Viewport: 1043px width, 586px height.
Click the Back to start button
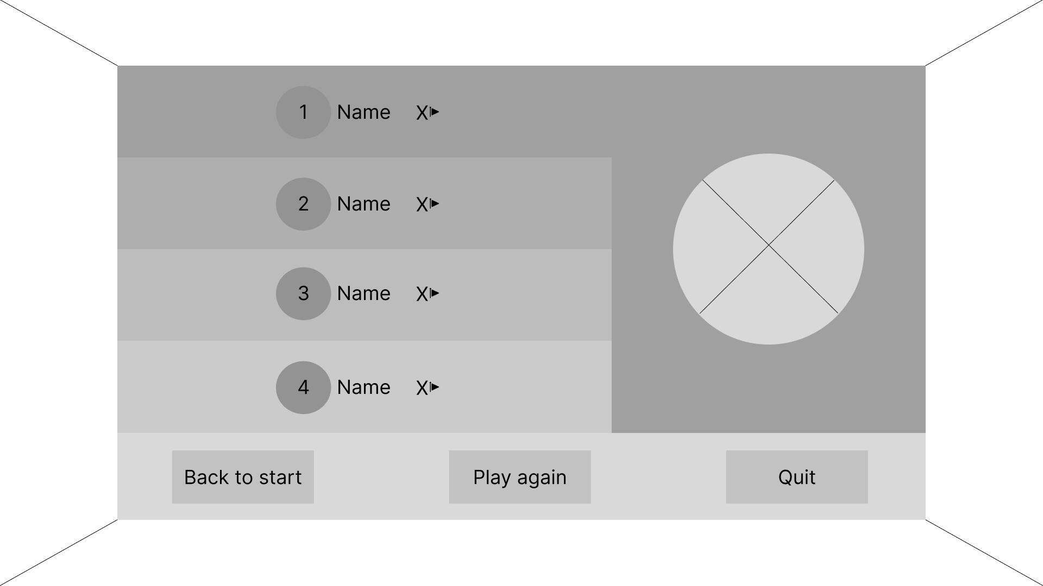[x=243, y=477]
